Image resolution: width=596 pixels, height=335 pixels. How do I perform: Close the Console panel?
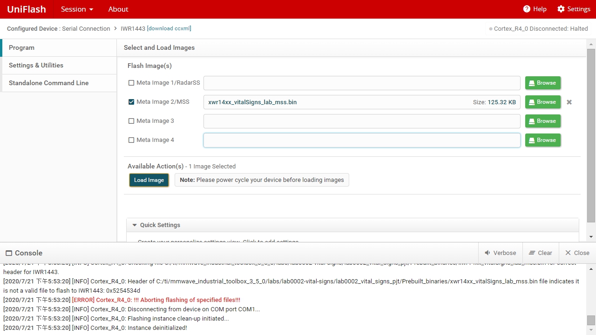577,253
